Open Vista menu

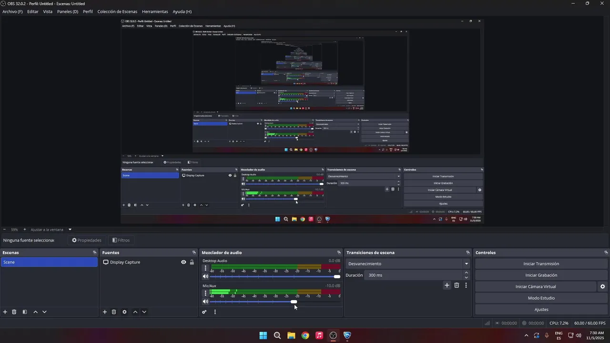coord(48,11)
